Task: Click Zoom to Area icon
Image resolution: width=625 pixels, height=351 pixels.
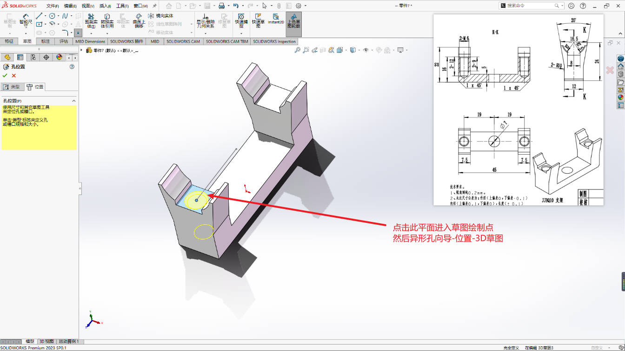Action: tap(306, 50)
